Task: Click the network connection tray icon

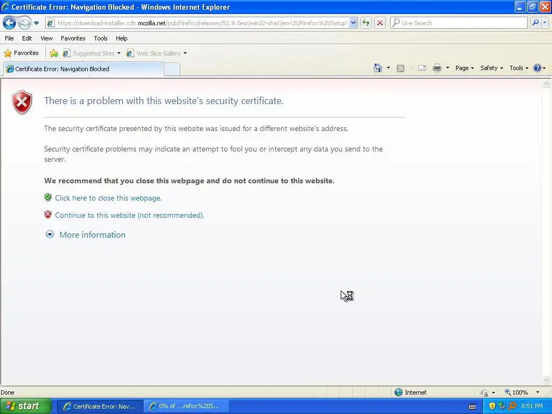Action: pos(502,406)
